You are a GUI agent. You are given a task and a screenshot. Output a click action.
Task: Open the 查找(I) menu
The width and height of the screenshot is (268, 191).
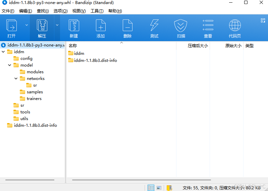pyautogui.click(x=43, y=11)
